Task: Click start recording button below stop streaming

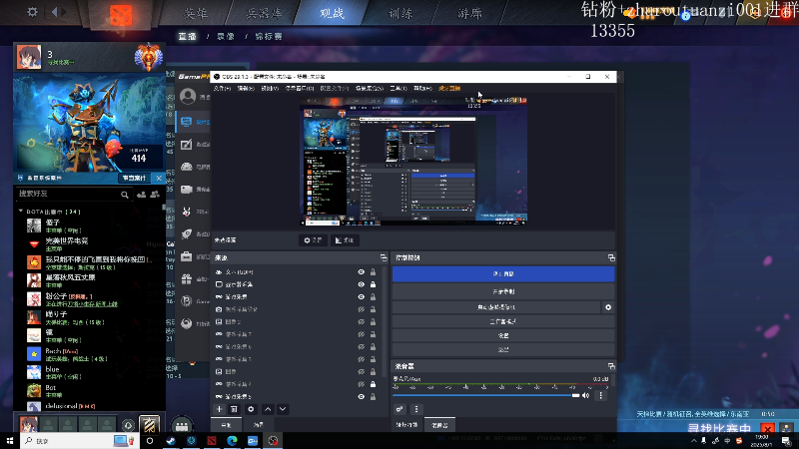Action: [503, 291]
